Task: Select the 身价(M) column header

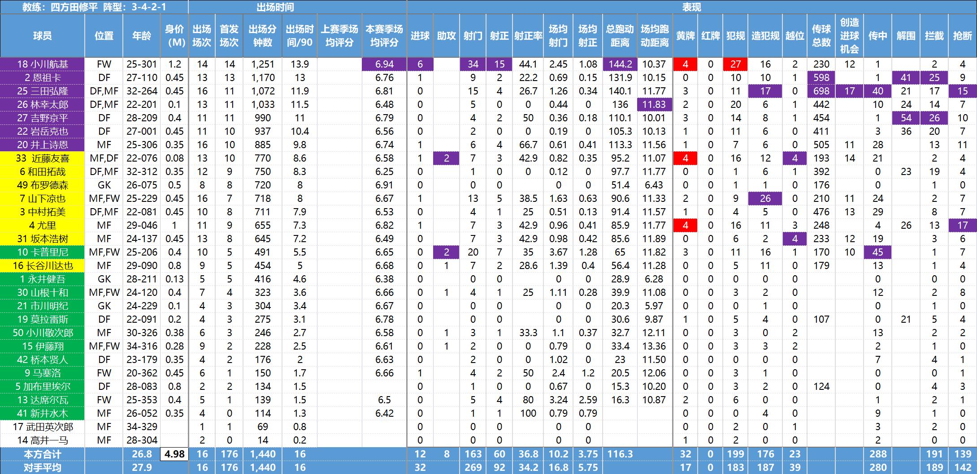Action: click(x=174, y=36)
